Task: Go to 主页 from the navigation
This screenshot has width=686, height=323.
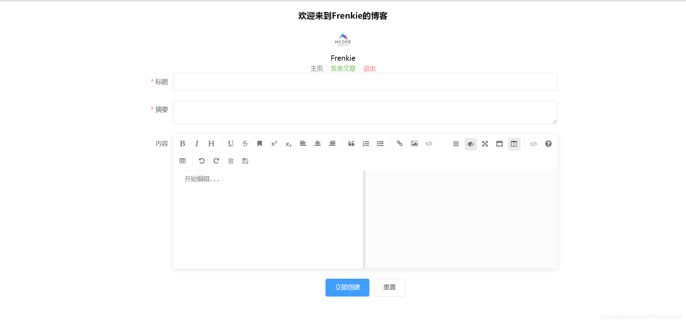Action: coord(317,68)
